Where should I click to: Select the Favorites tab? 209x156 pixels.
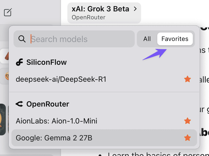click(175, 39)
